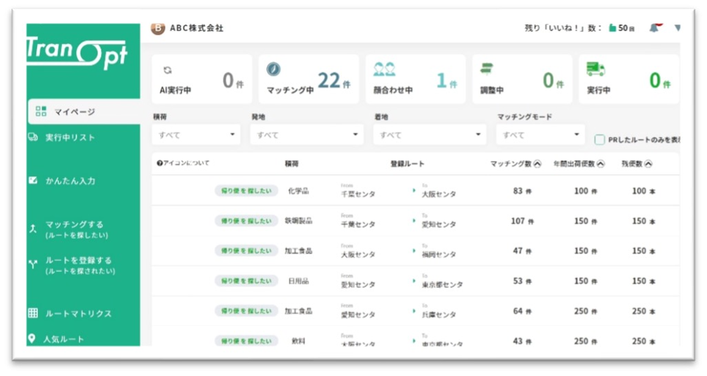This screenshot has height=376, width=707.
Task: Open the 積荷 filter dropdown
Action: click(196, 134)
